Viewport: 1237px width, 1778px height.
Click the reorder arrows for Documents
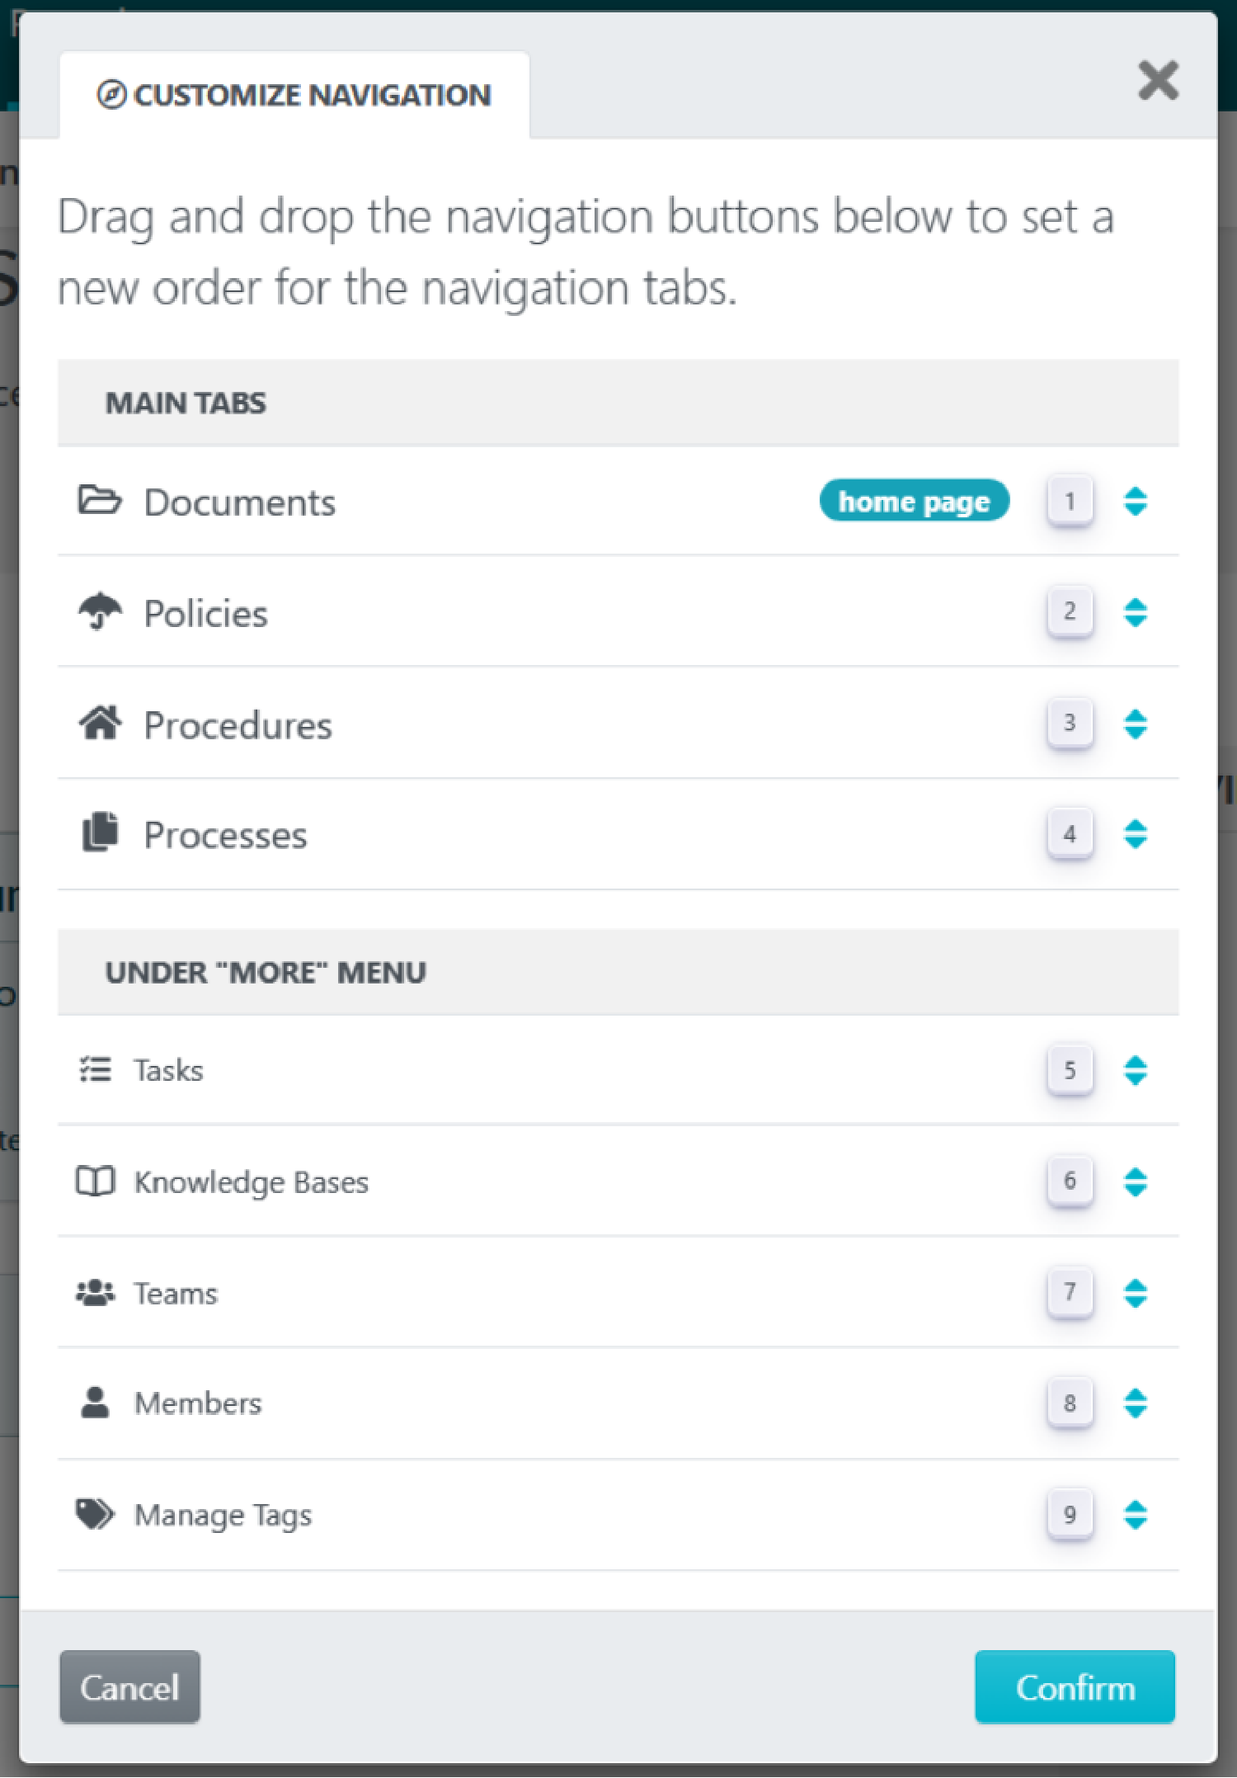[x=1136, y=501]
